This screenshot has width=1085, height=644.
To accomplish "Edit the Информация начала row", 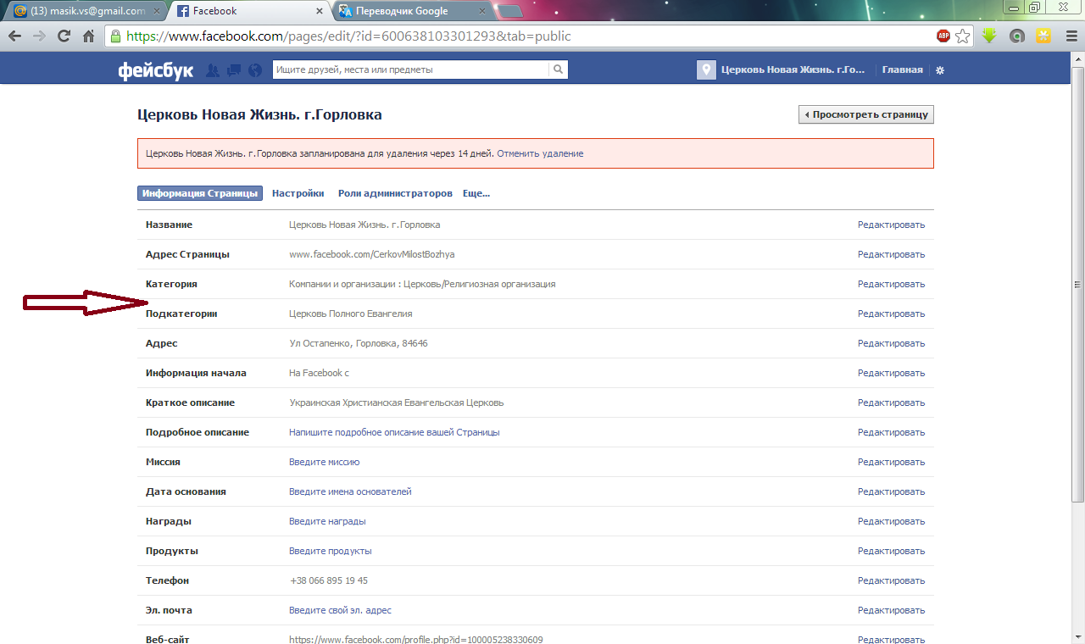I will [x=891, y=373].
